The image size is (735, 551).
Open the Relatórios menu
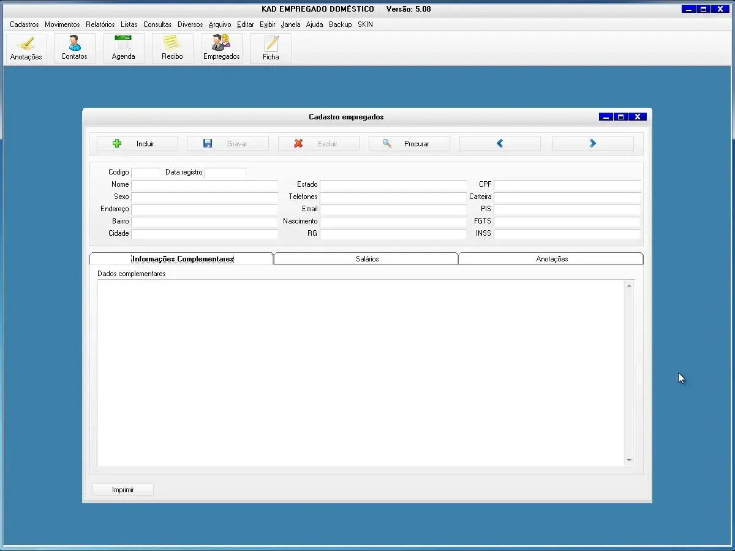[100, 24]
